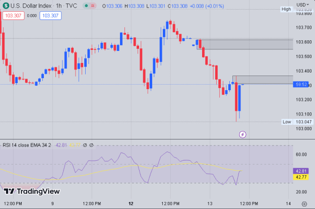The width and height of the screenshot is (315, 209).
Task: Click the 60.00 RSI scale label
Action: coord(301,155)
